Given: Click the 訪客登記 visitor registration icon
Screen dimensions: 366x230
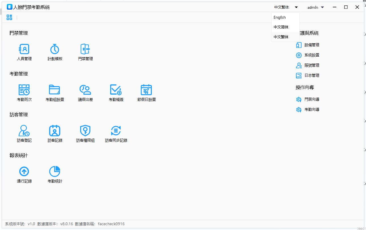Looking at the screenshot, I should (24, 131).
